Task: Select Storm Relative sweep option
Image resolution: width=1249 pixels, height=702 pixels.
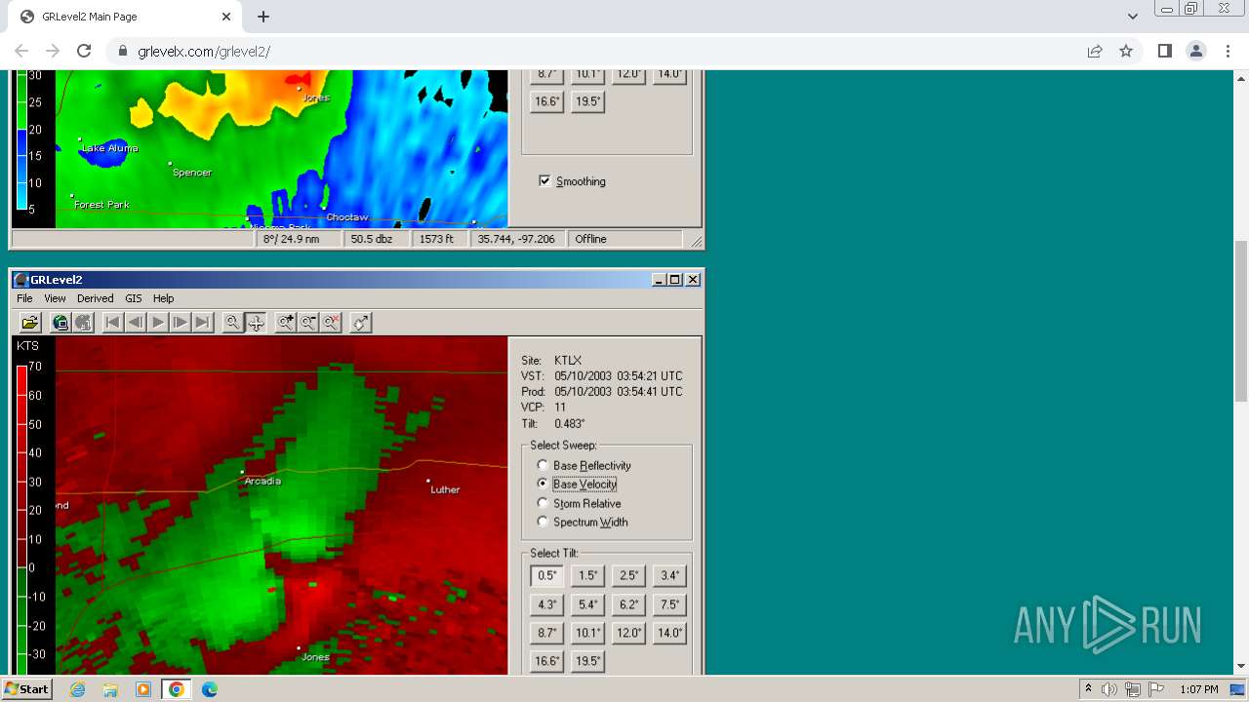Action: (x=579, y=504)
